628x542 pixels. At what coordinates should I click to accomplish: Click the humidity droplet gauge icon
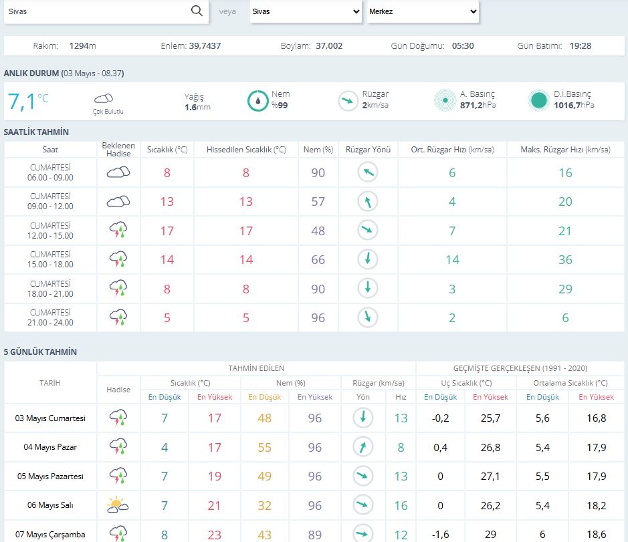coord(257,101)
